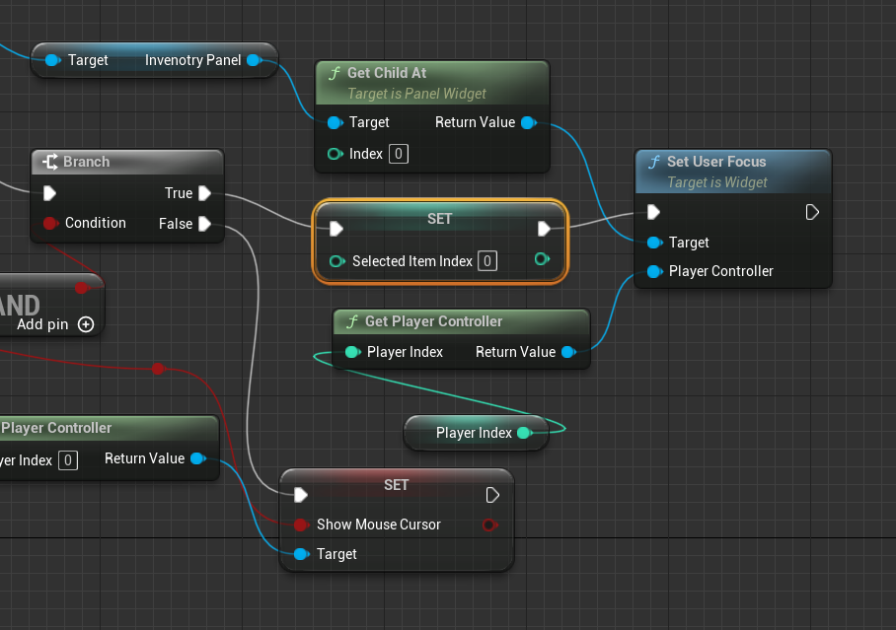Click exec output pin on Selected Item Index SET
Screen dimensions: 896x630
[544, 229]
